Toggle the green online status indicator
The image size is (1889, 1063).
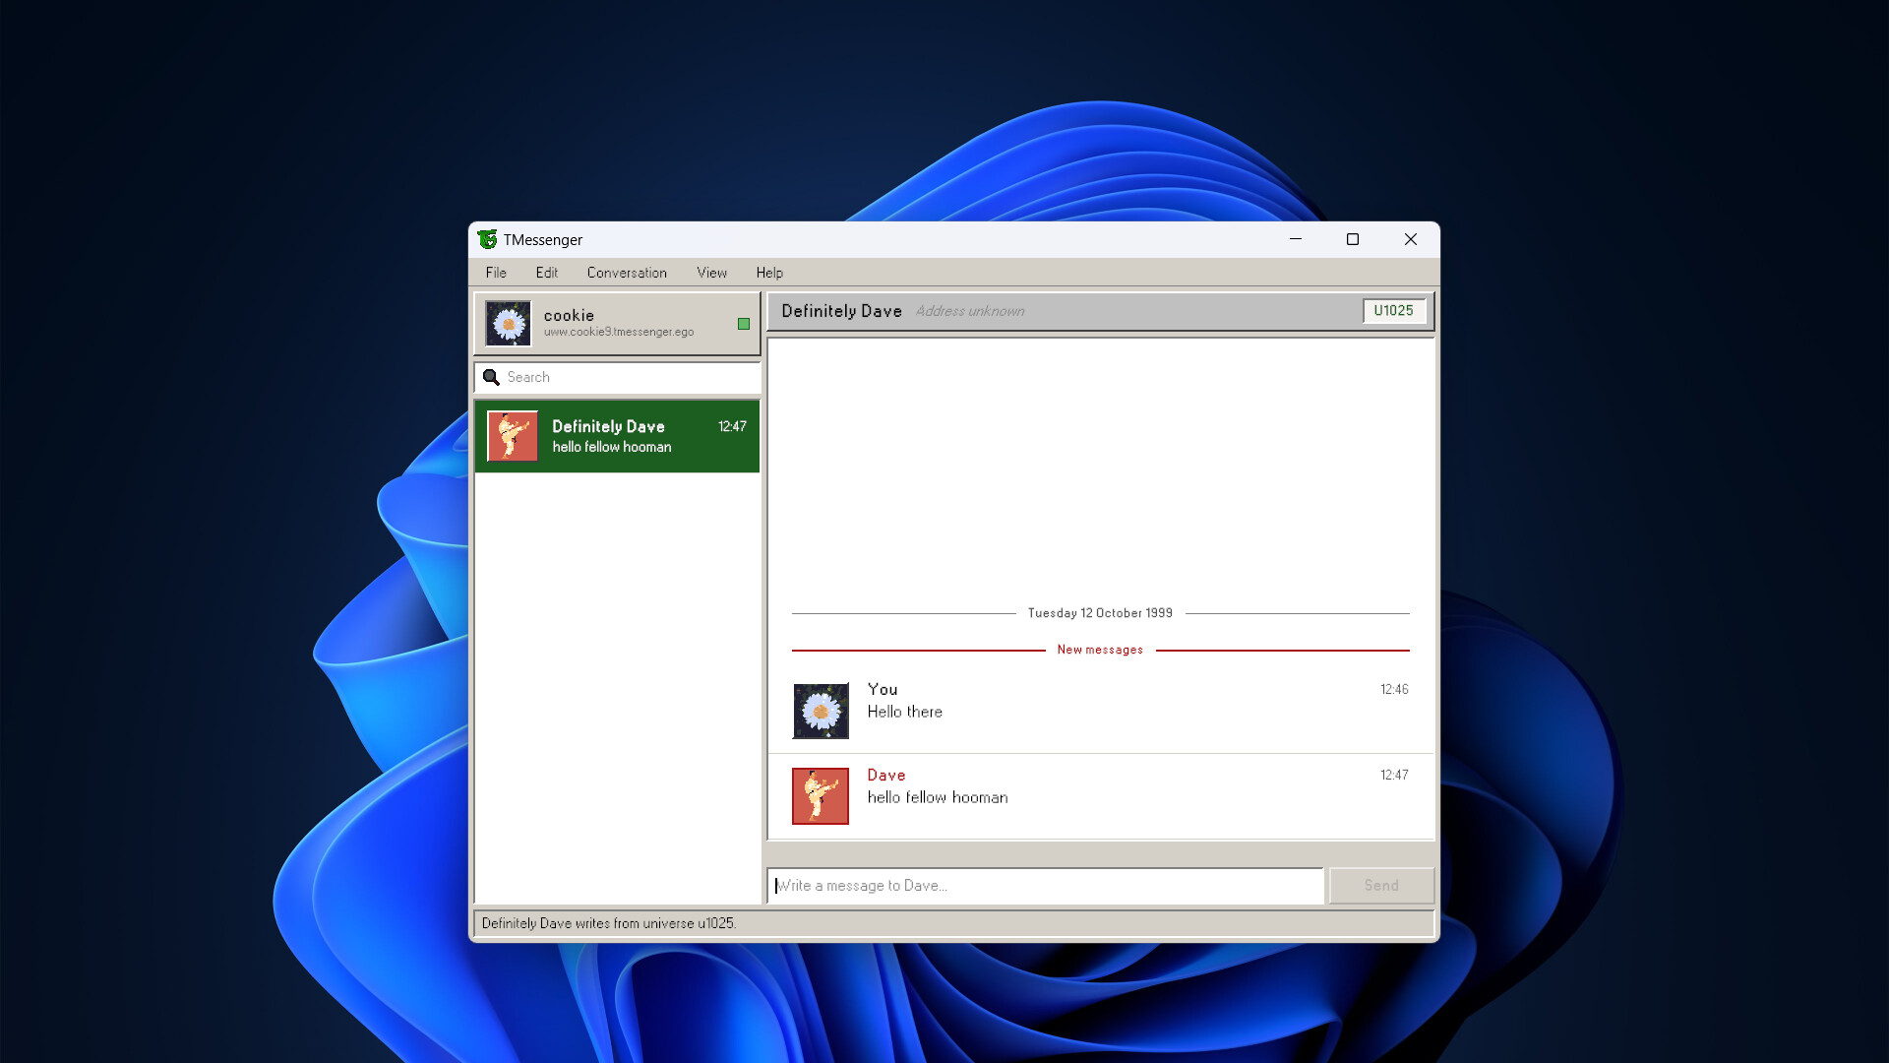[744, 324]
